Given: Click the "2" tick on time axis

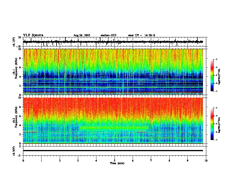Looking at the screenshot, I should tap(60, 161).
